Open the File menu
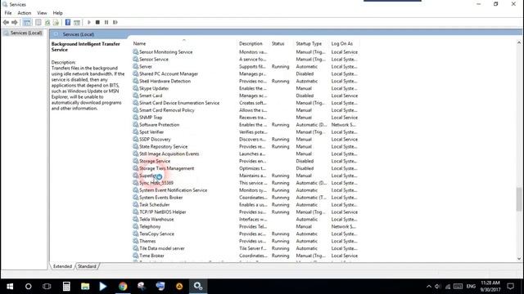The width and height of the screenshot is (524, 294). tap(8, 13)
